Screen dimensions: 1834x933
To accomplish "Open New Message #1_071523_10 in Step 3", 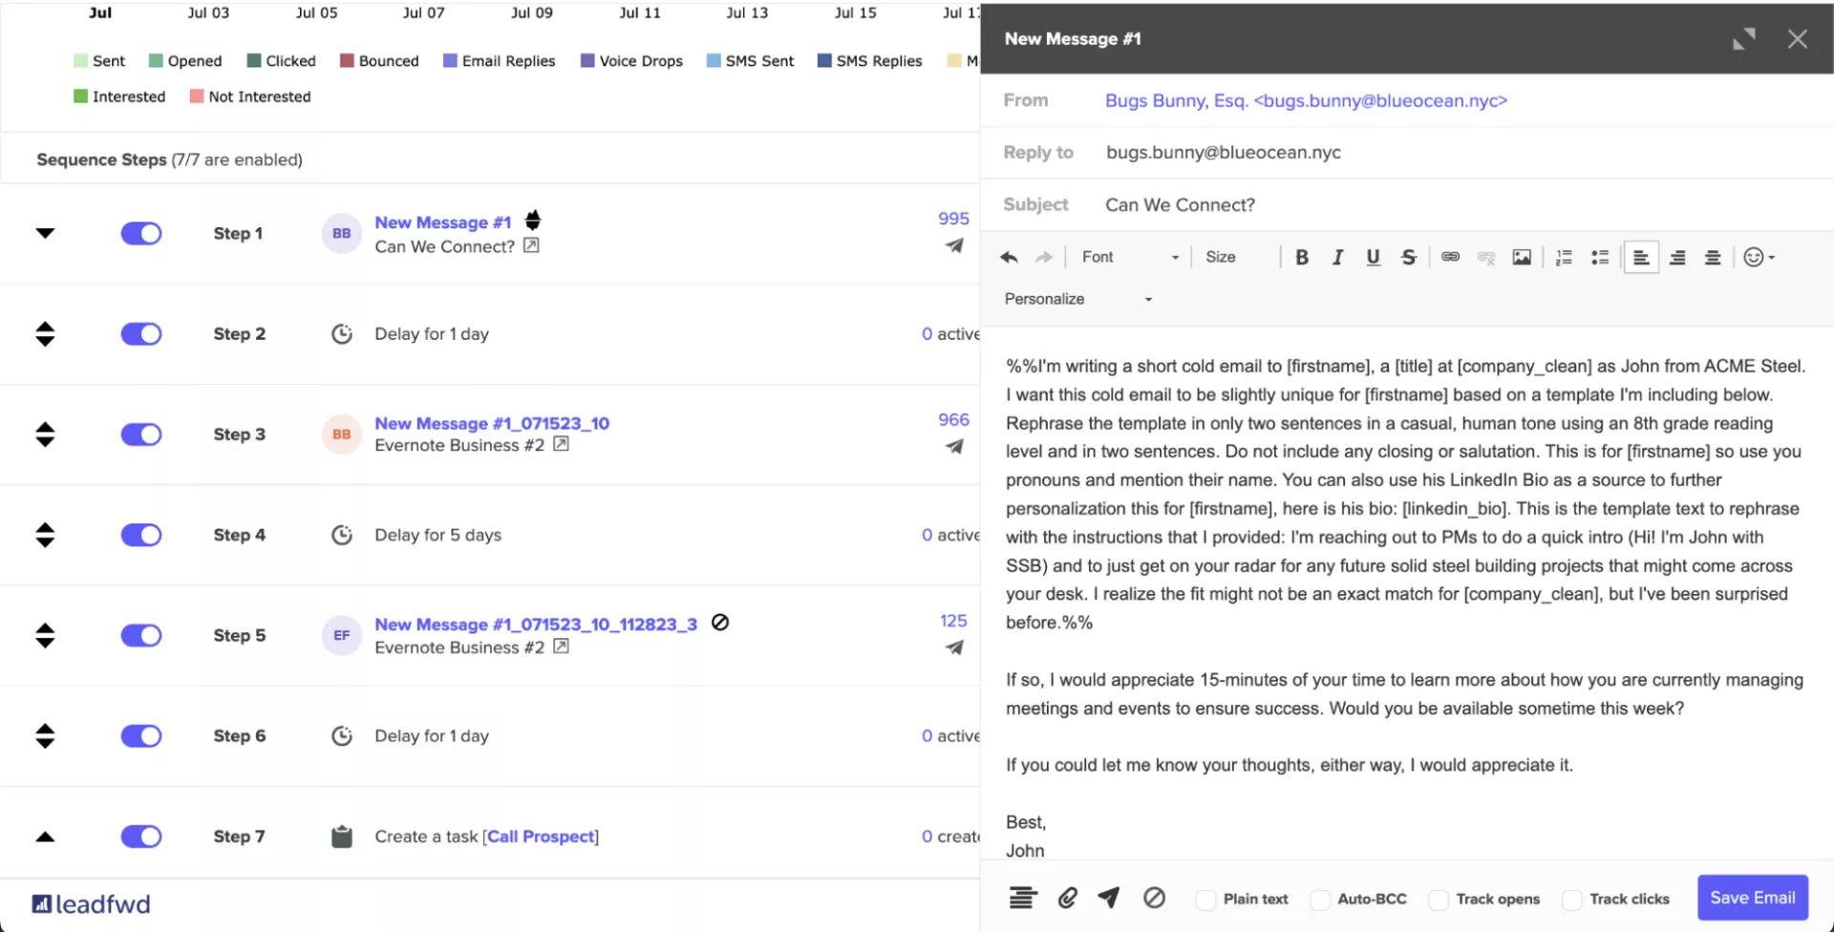I will [x=491, y=423].
